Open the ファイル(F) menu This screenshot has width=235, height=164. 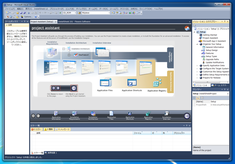click(x=10, y=9)
